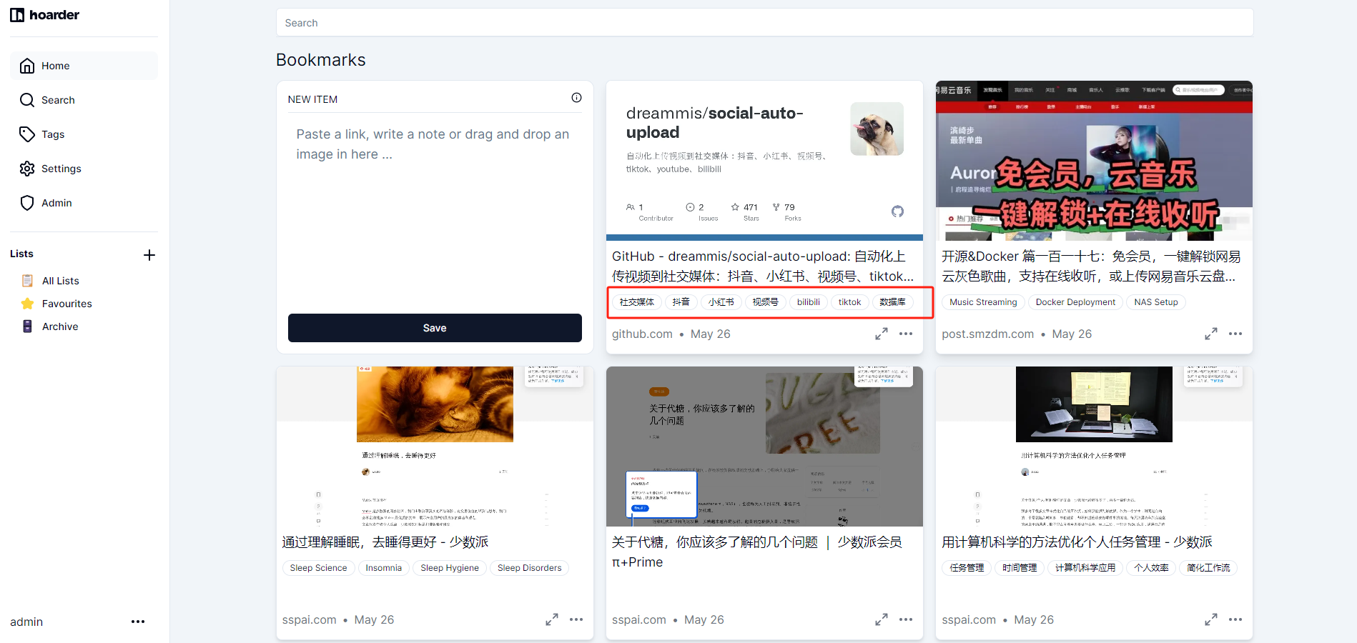
Task: Expand the sleep article bookmark preview
Action: click(551, 619)
